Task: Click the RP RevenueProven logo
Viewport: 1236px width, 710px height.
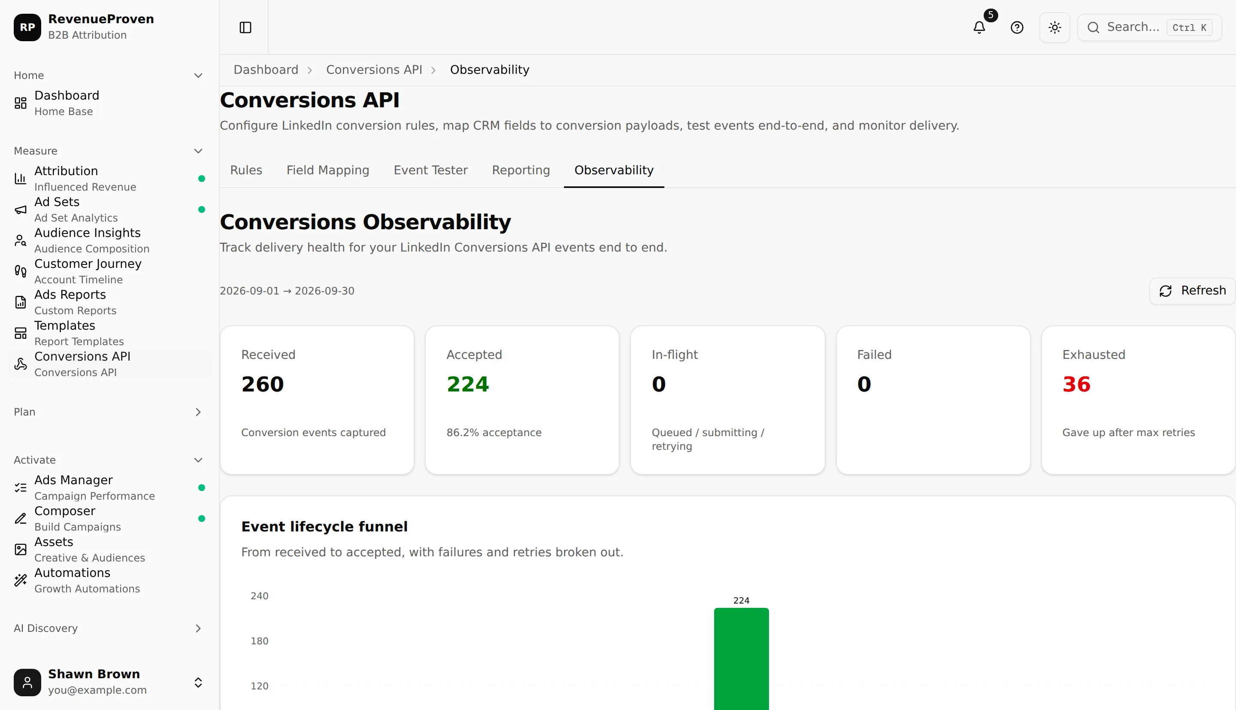Action: pyautogui.click(x=27, y=27)
